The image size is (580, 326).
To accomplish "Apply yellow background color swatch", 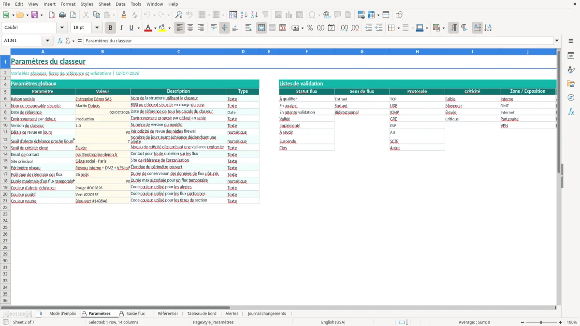I will pyautogui.click(x=162, y=28).
